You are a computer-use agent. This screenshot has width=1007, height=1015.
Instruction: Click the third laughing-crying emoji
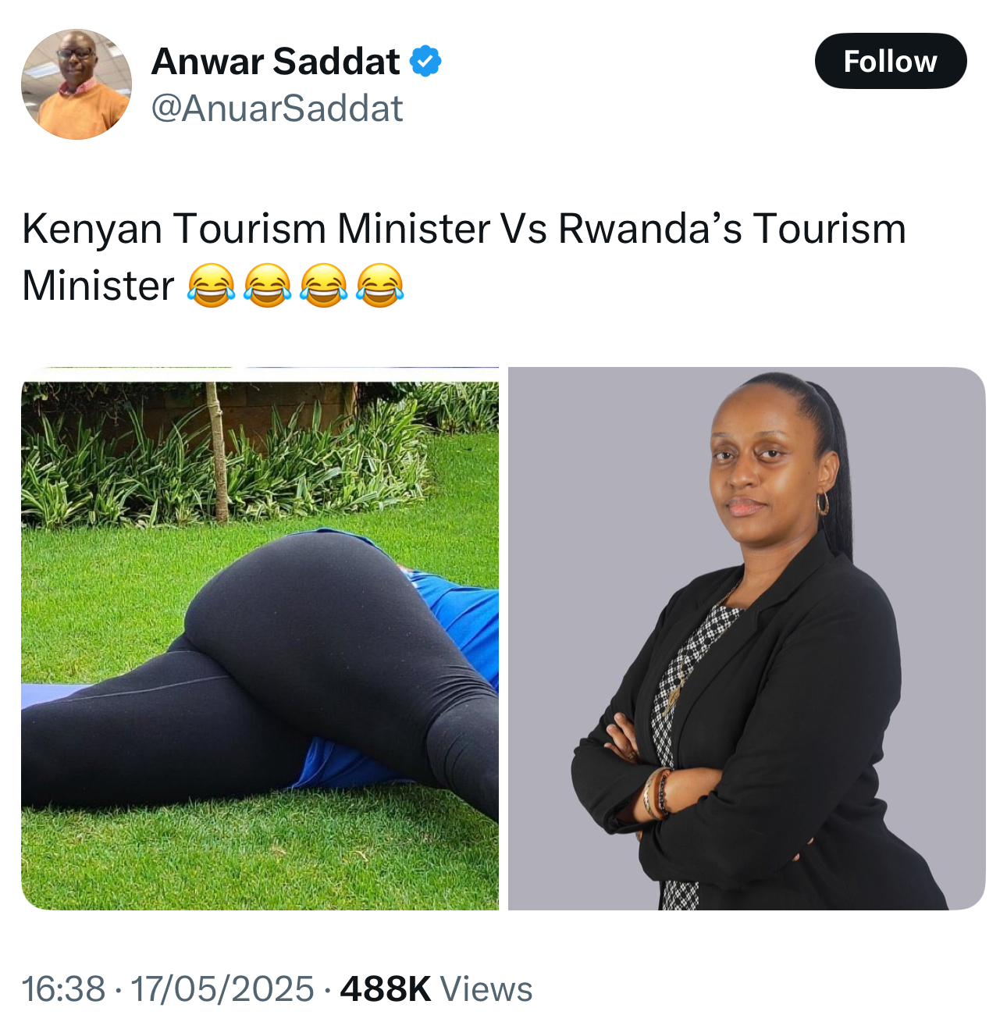323,285
